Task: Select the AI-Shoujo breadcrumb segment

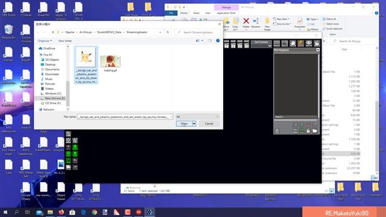Action: point(86,32)
